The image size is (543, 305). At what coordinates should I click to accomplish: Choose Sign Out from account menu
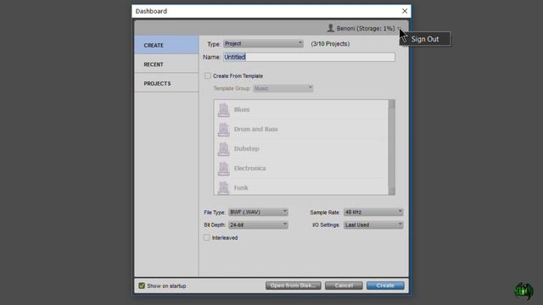click(x=425, y=39)
